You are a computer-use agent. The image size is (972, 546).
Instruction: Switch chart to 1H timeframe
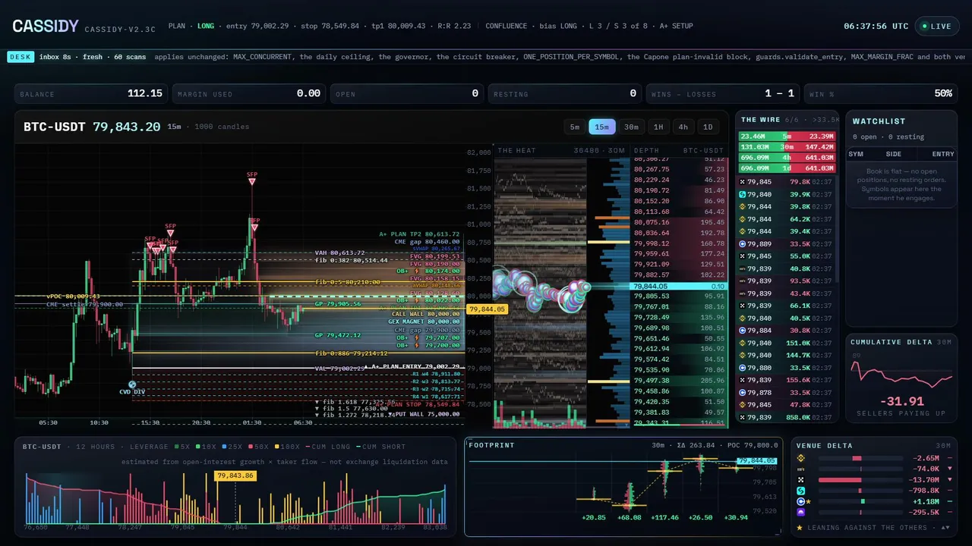click(x=658, y=127)
